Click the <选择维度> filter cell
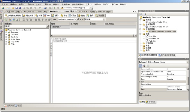Viewport: 190px width, 112px height. pos(60,27)
